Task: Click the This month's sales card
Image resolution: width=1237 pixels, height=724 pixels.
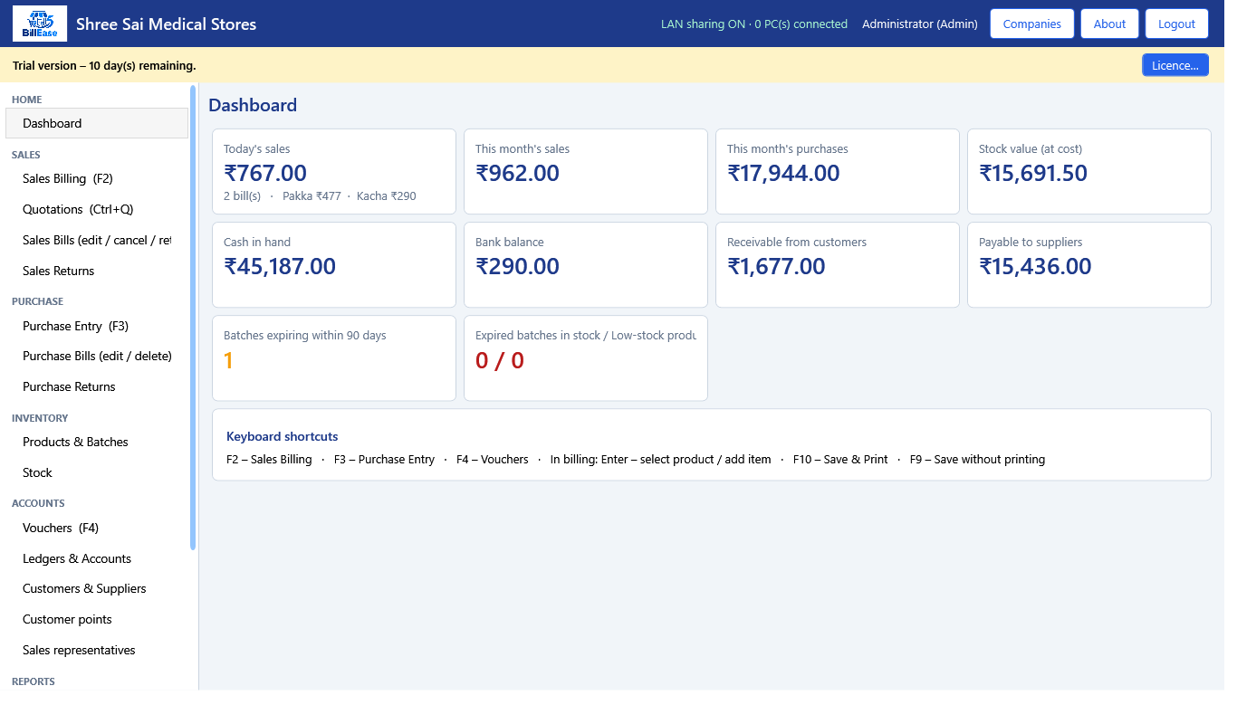Action: (586, 171)
